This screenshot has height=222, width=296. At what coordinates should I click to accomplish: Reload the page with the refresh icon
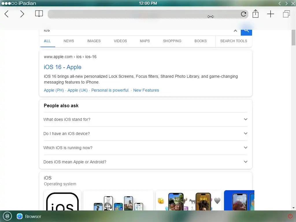243,14
